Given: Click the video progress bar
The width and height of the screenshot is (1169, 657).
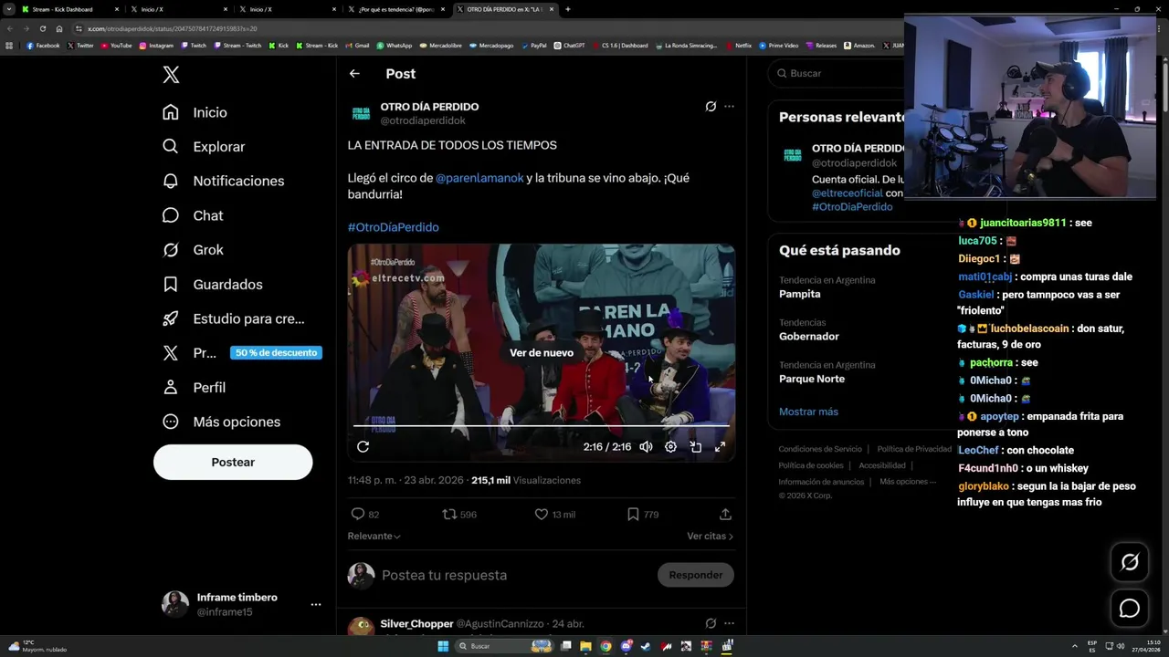Looking at the screenshot, I should click(x=542, y=425).
